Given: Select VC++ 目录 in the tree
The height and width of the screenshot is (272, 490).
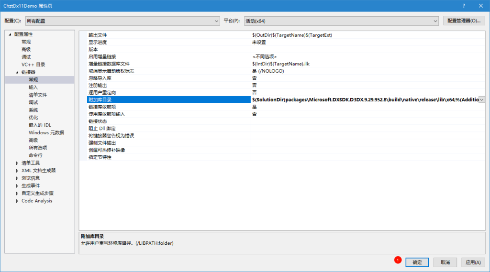Looking at the screenshot, I should click(x=33, y=65).
